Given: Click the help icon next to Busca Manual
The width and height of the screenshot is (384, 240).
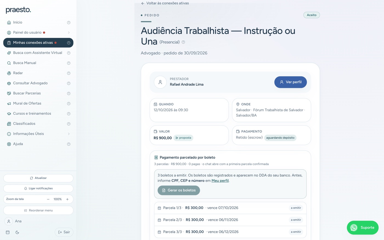Looking at the screenshot, I should 69,63.
